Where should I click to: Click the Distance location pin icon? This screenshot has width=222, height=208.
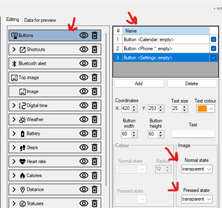tap(23, 190)
